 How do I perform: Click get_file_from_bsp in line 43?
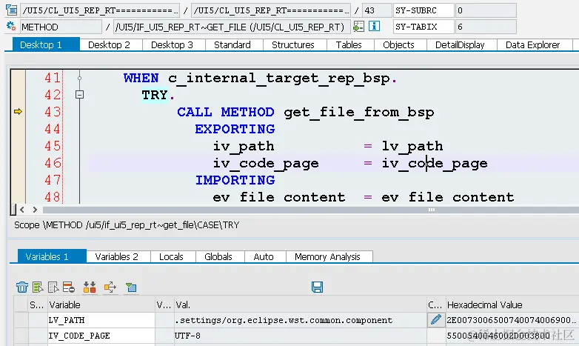tap(358, 112)
